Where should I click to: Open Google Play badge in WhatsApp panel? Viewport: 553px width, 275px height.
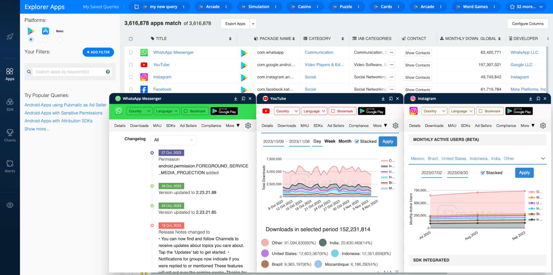[x=224, y=111]
